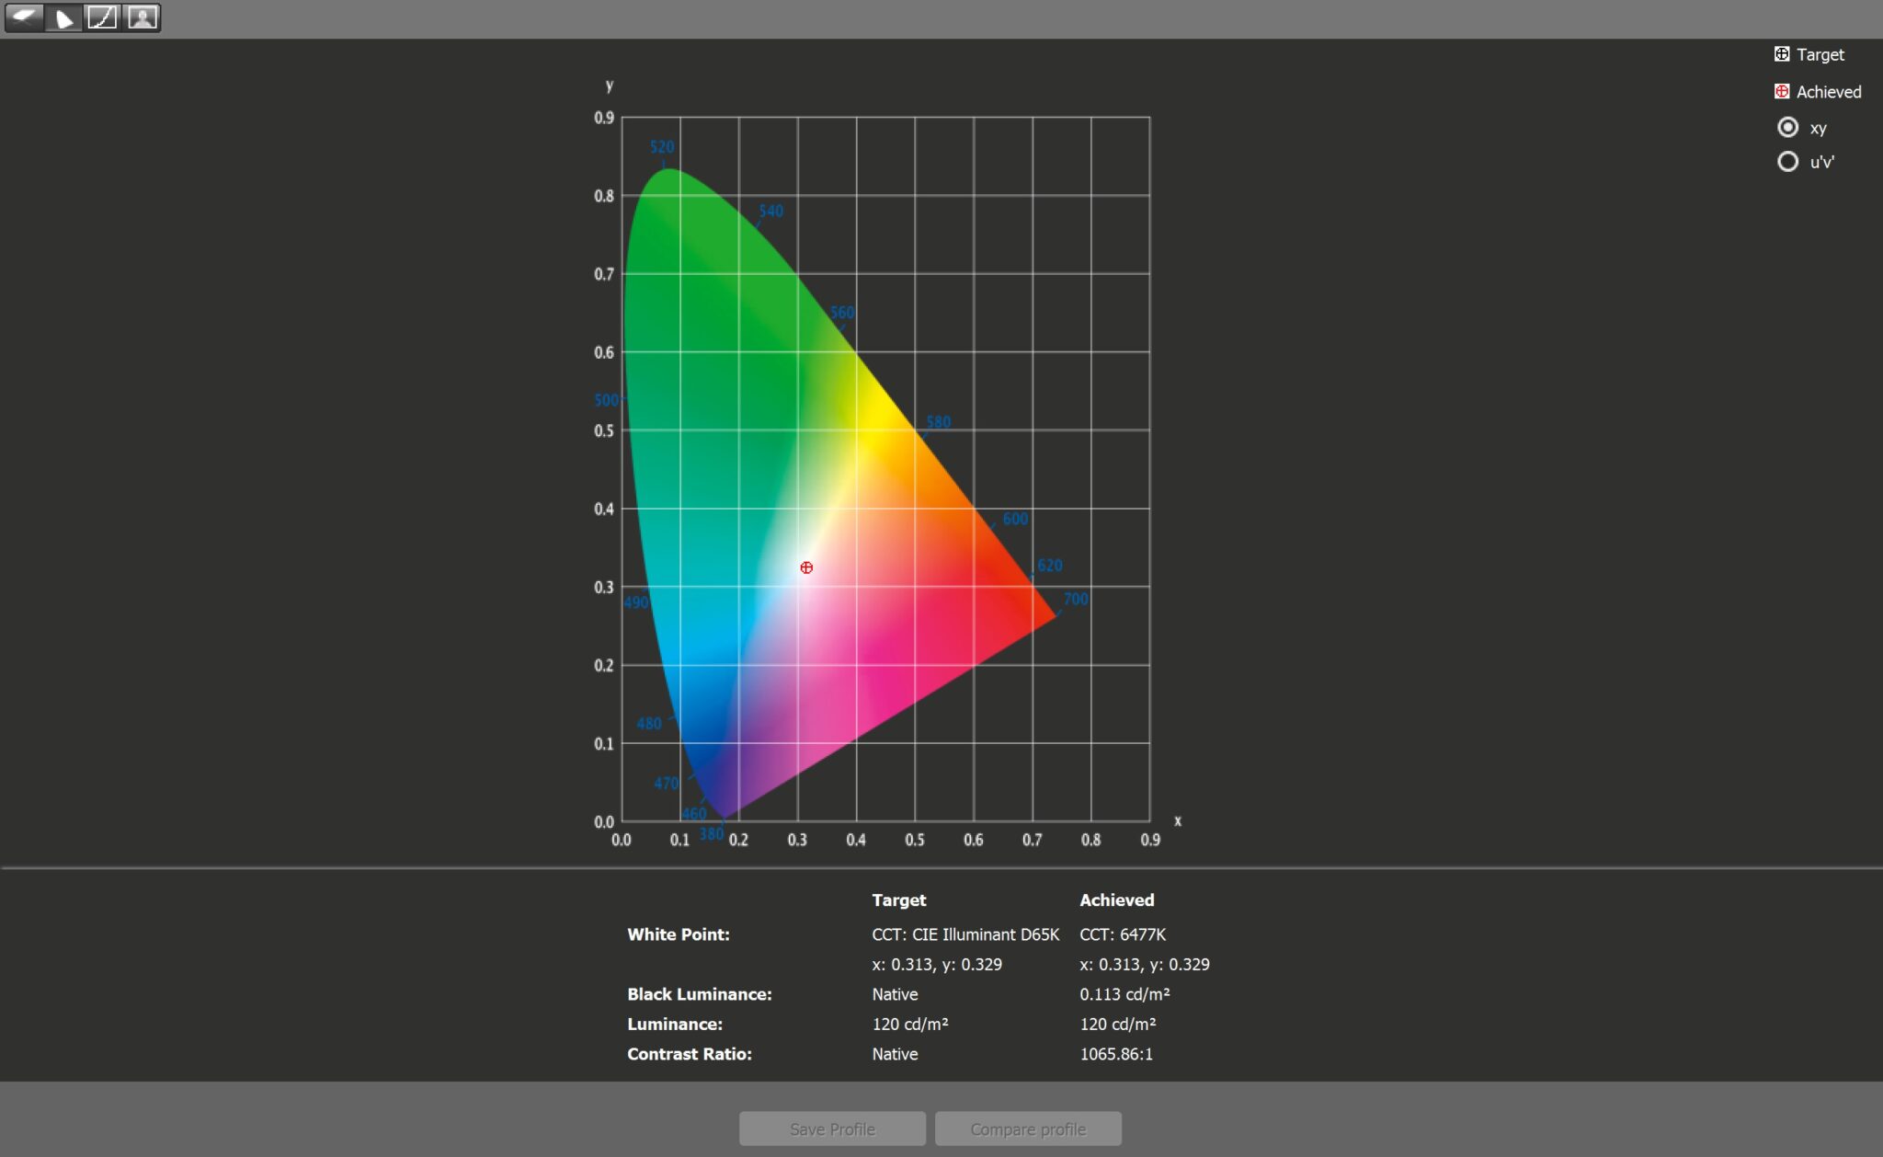
Task: Switch to the tone curve view icon
Action: (x=102, y=17)
